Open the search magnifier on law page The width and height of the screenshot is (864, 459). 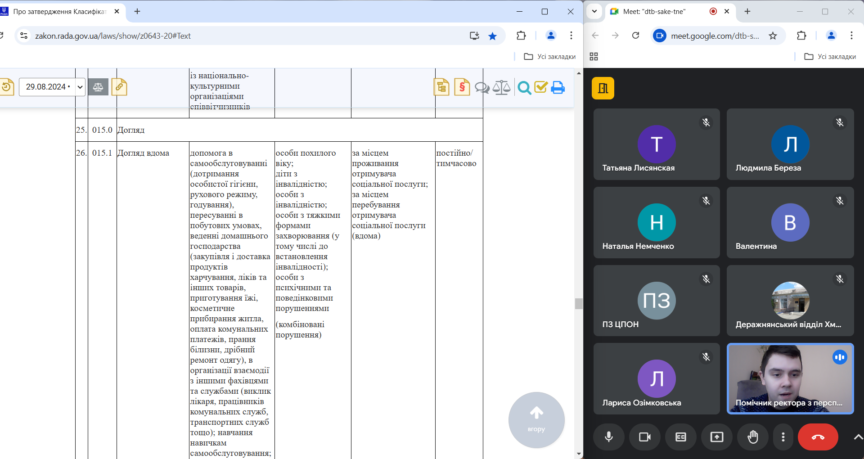524,87
